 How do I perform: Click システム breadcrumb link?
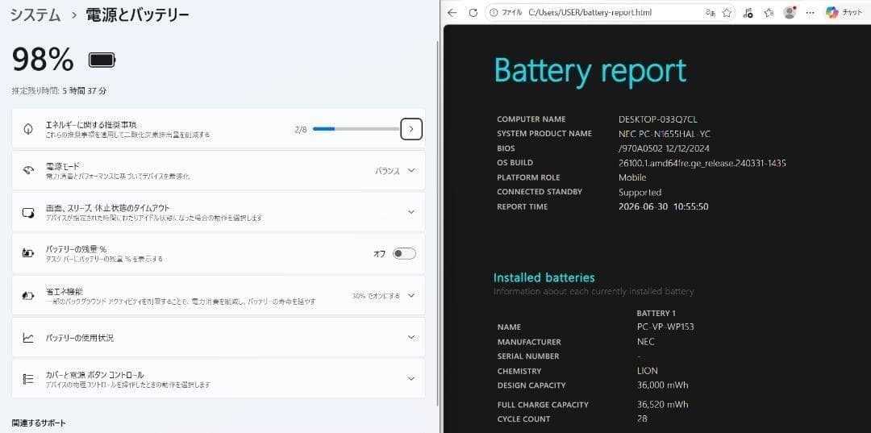(x=35, y=15)
